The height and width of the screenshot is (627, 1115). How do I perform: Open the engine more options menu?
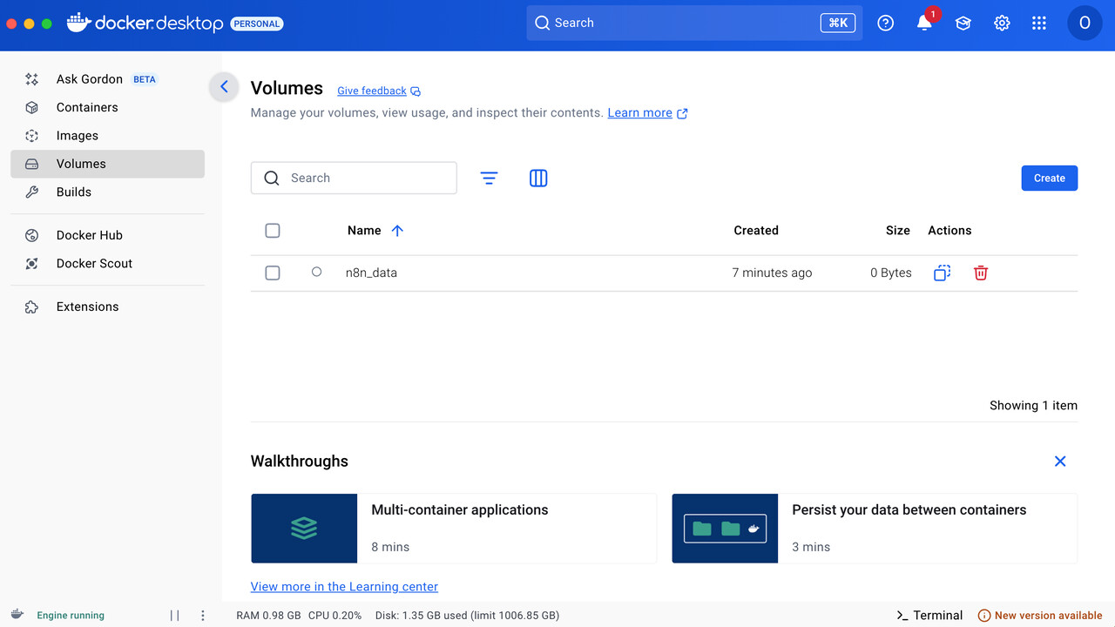pos(203,615)
